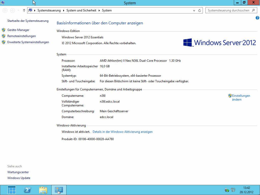Click the back navigation arrow
Image resolution: width=260 pixels, height=195 pixels.
[5, 10]
